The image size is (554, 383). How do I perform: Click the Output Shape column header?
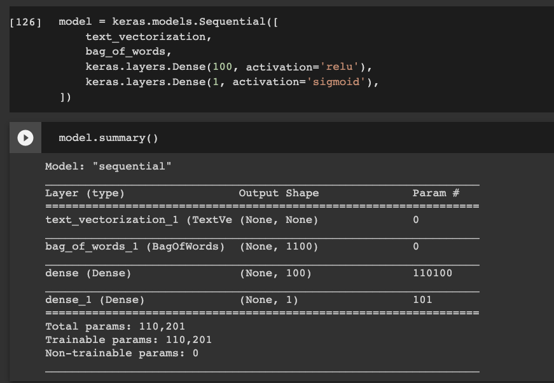(279, 193)
